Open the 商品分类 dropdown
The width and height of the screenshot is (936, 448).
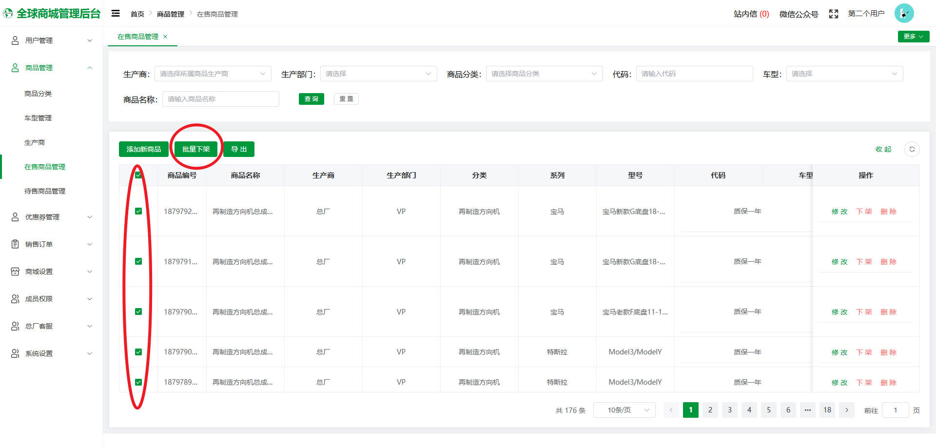pos(544,74)
